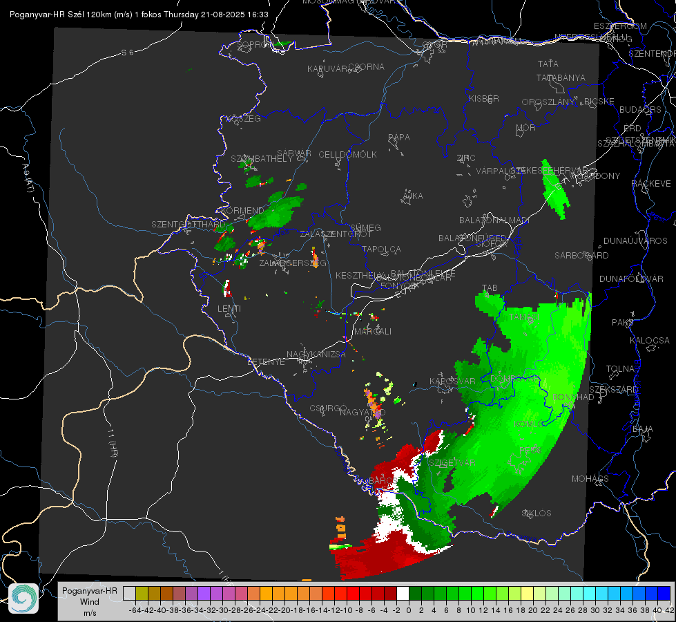Click the swirl logo icon beside the legend
The image size is (676, 622).
[23, 599]
